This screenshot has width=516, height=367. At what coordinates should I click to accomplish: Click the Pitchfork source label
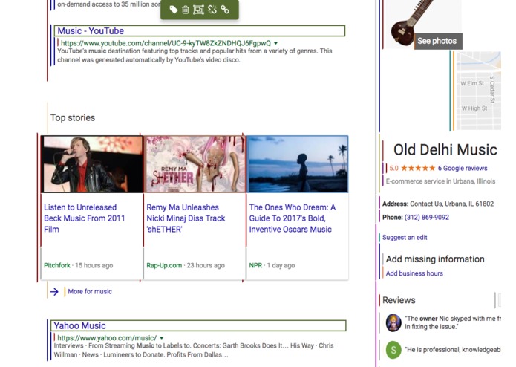(x=57, y=265)
